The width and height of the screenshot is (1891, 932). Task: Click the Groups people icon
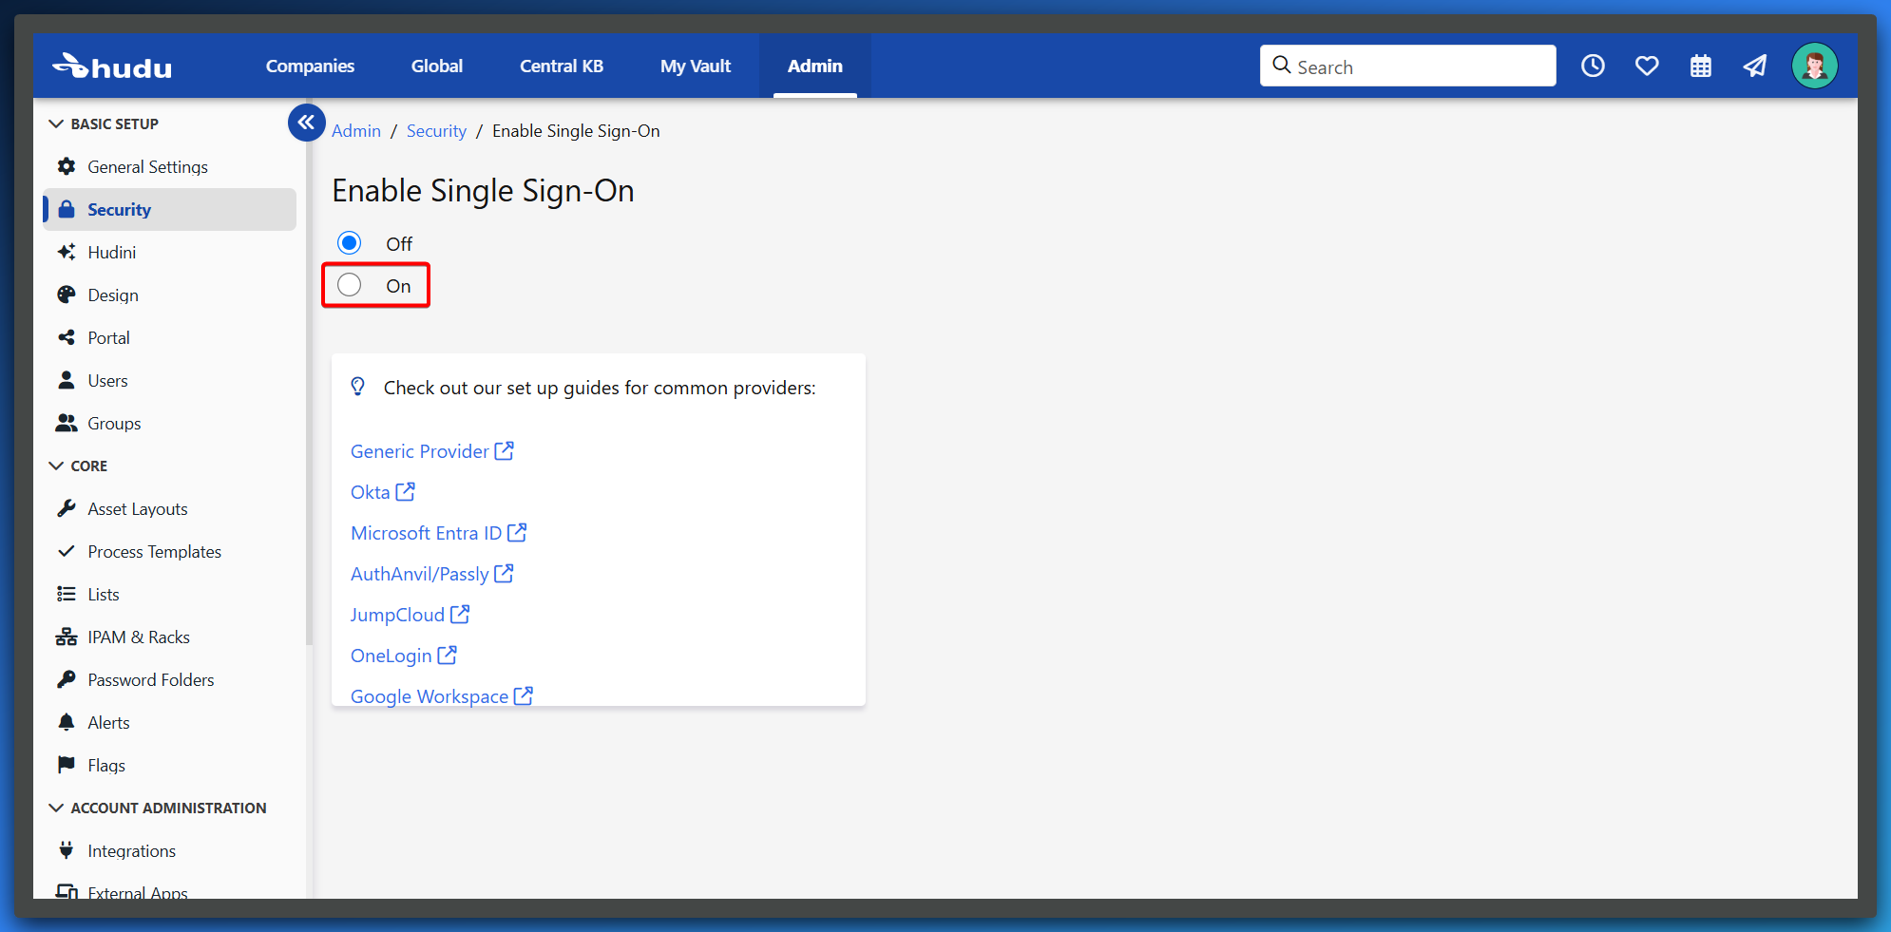point(67,423)
